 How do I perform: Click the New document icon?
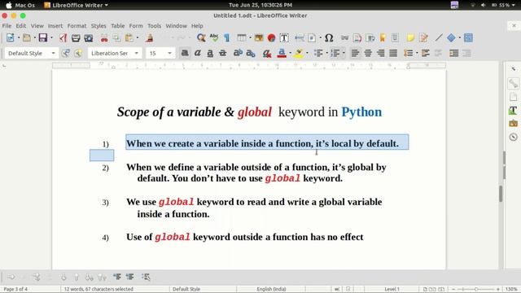click(x=10, y=38)
